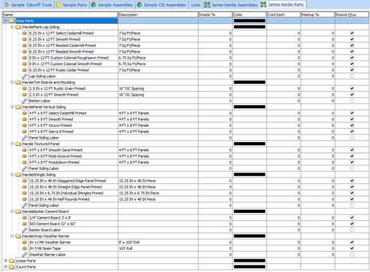Click the Hardie Textured Panel folder icon

click(18, 144)
